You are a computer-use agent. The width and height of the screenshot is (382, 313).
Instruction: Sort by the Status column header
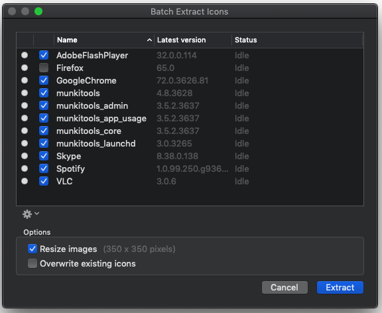point(297,40)
